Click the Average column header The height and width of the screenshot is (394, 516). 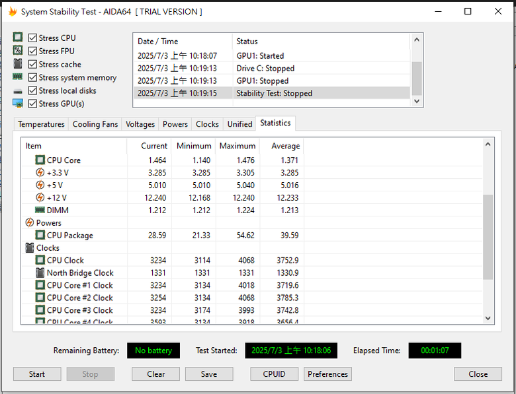click(282, 146)
